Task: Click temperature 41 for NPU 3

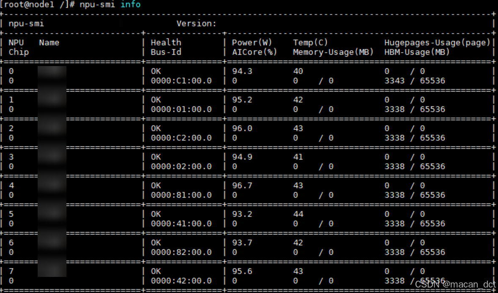Action: [x=298, y=157]
